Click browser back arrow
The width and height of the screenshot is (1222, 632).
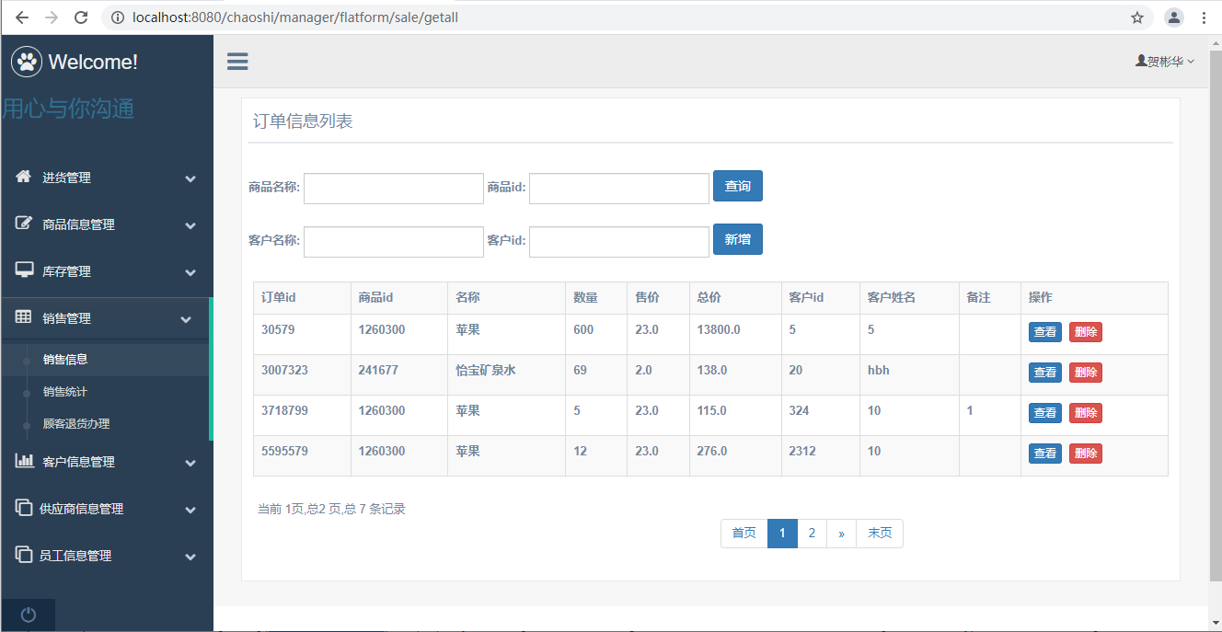pyautogui.click(x=22, y=17)
